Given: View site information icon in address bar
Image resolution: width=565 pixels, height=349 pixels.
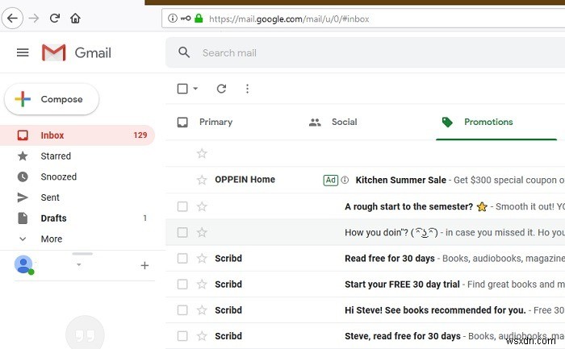Looking at the screenshot, I should point(173,18).
